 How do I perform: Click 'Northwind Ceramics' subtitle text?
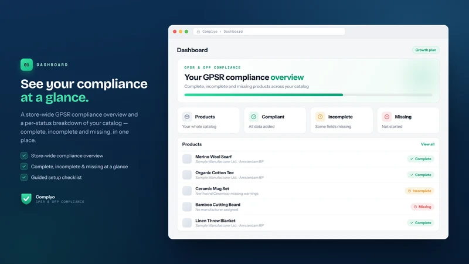coord(212,194)
